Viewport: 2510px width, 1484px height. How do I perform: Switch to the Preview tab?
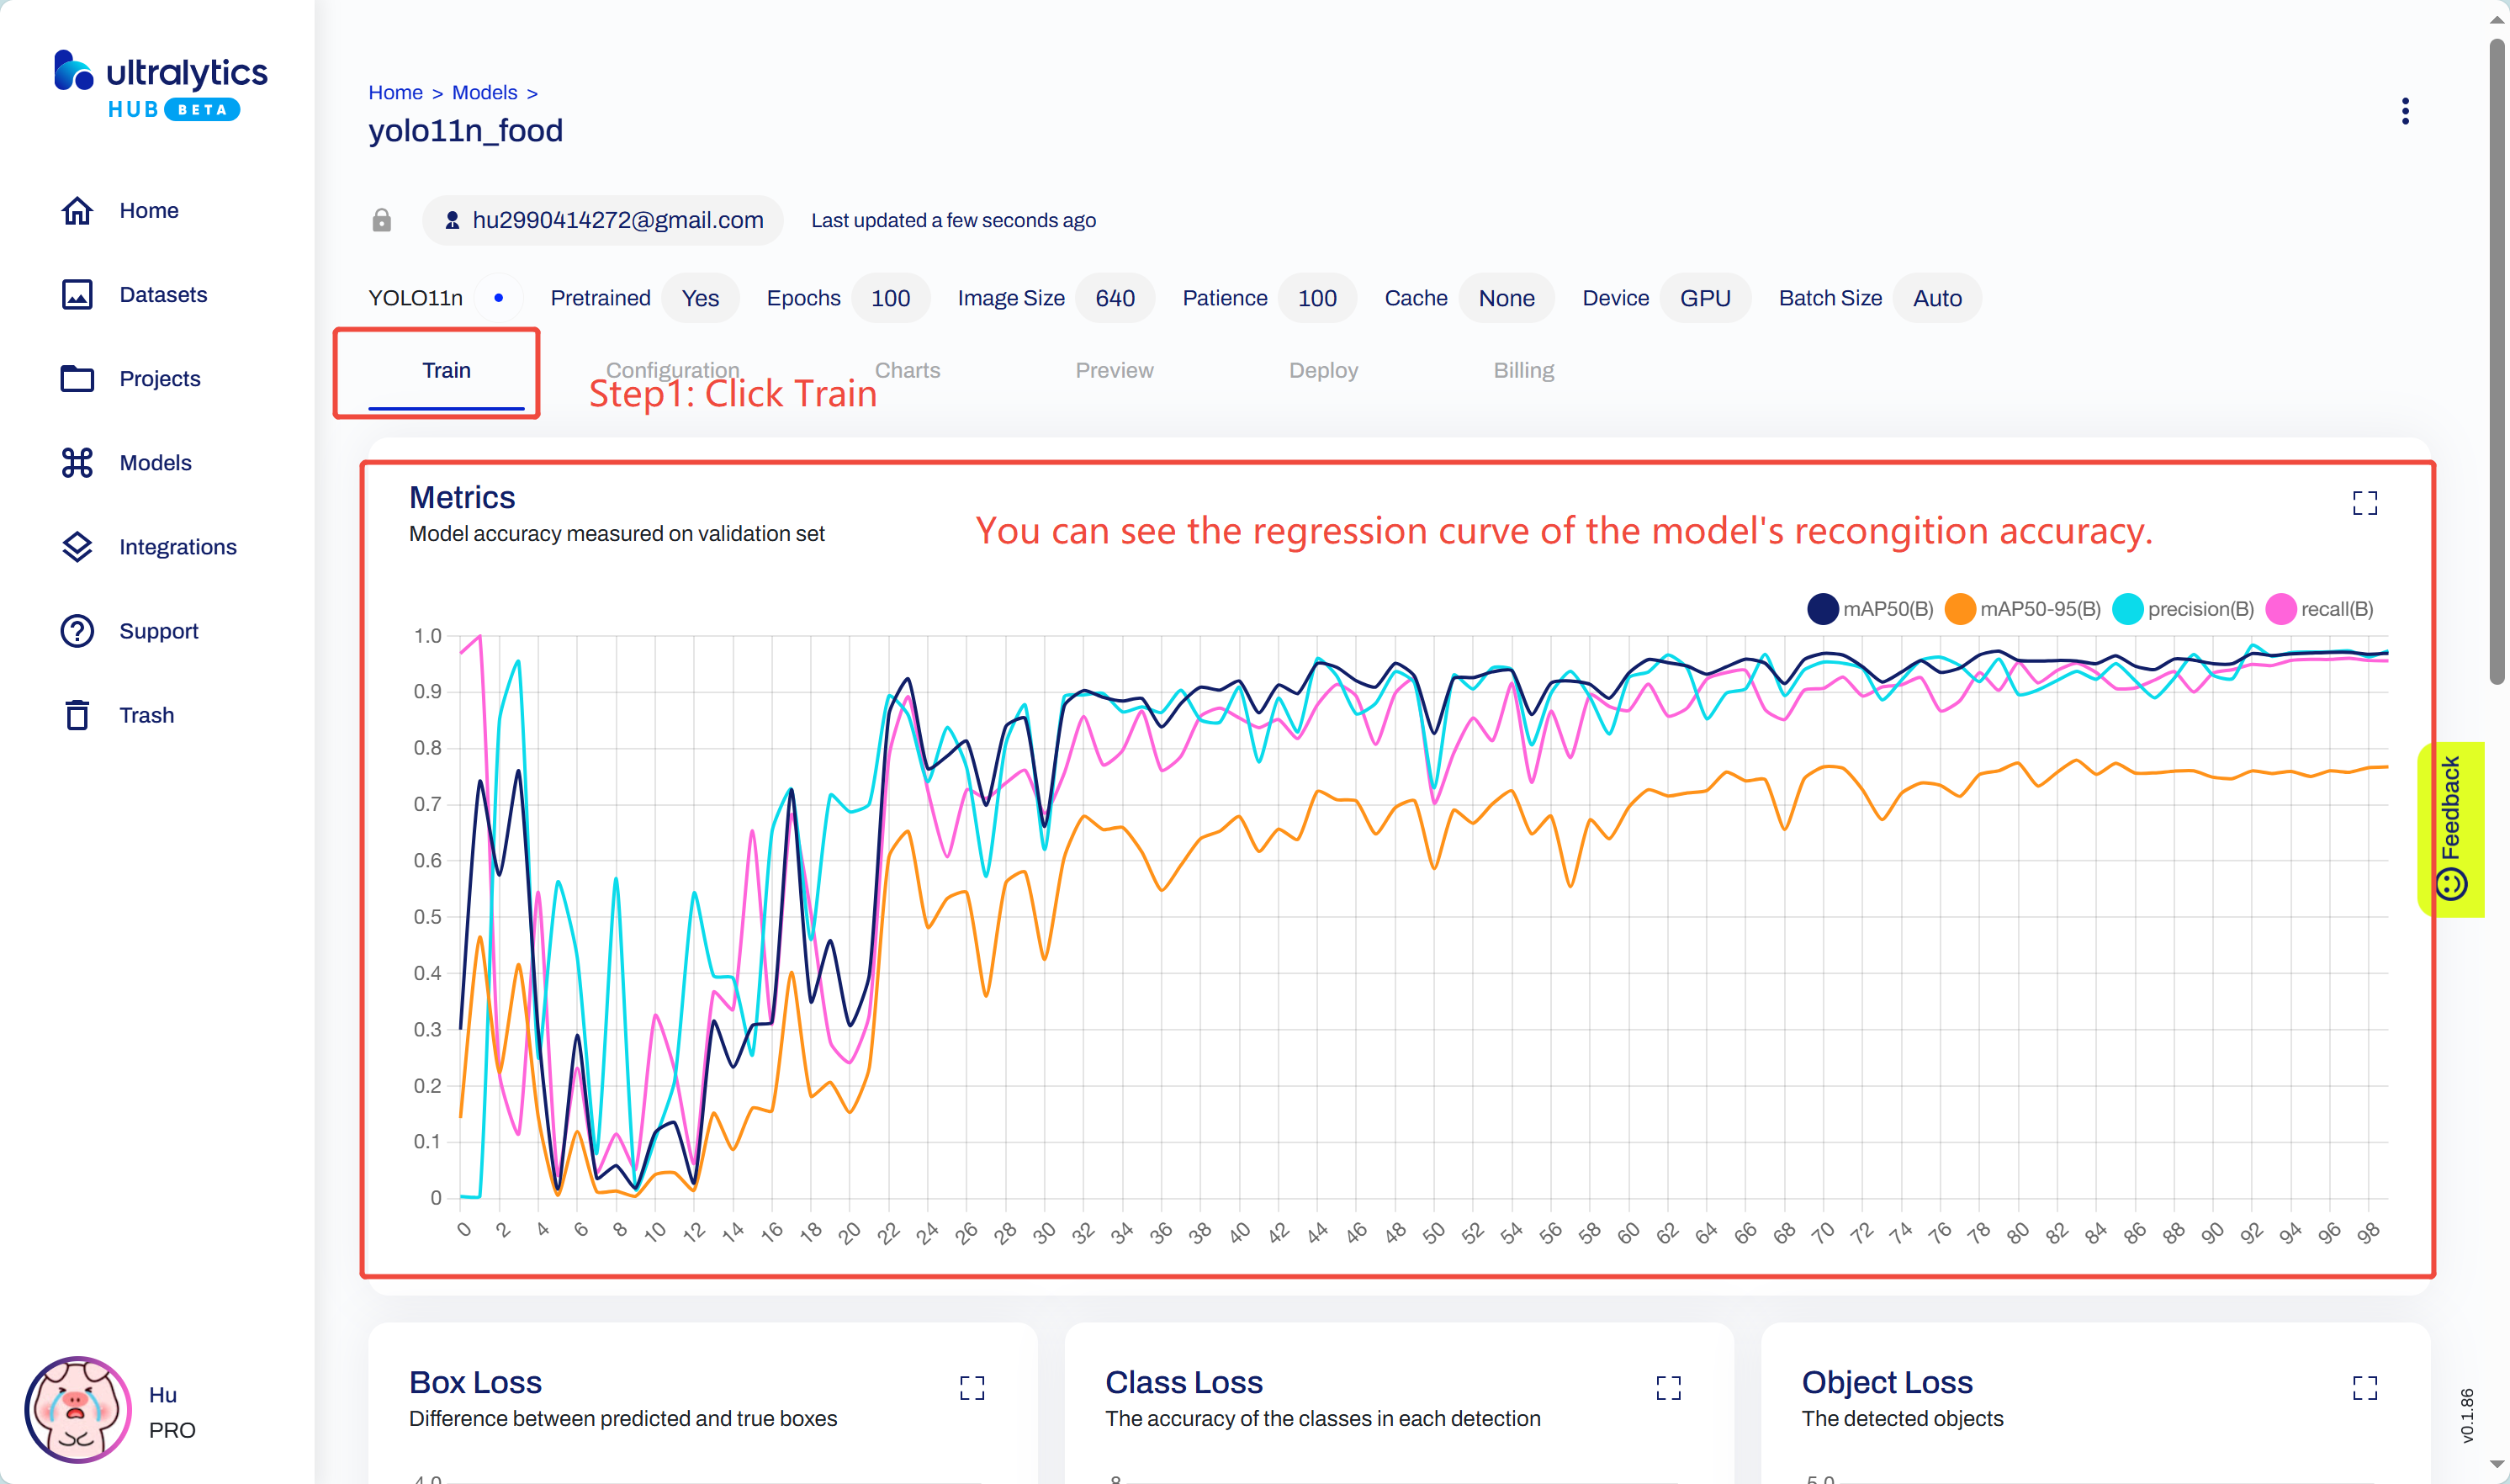(x=1114, y=370)
